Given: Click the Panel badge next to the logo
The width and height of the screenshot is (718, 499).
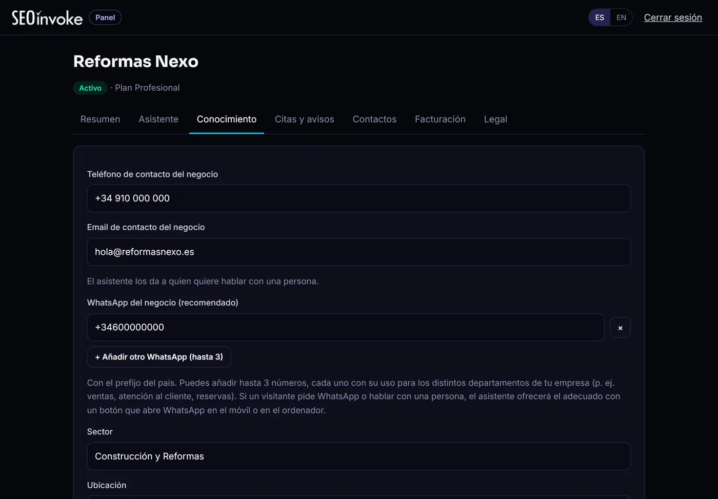Looking at the screenshot, I should (105, 17).
